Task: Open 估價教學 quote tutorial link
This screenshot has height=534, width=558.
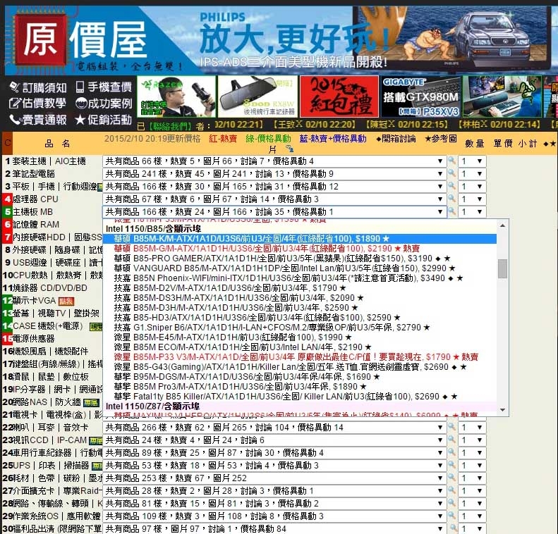Action: (x=37, y=104)
